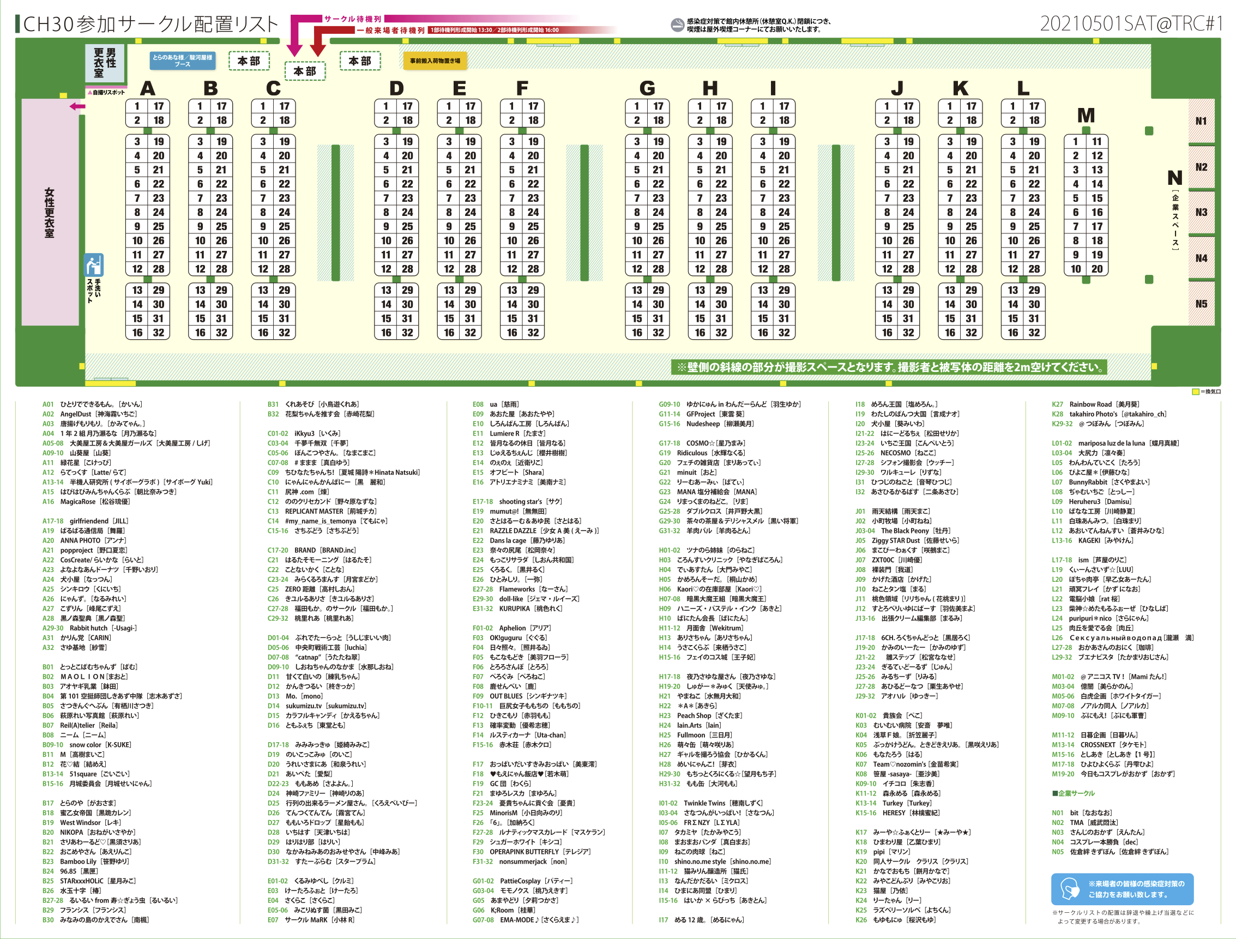Select corporate booth N5
The height and width of the screenshot is (939, 1236).
[1201, 304]
